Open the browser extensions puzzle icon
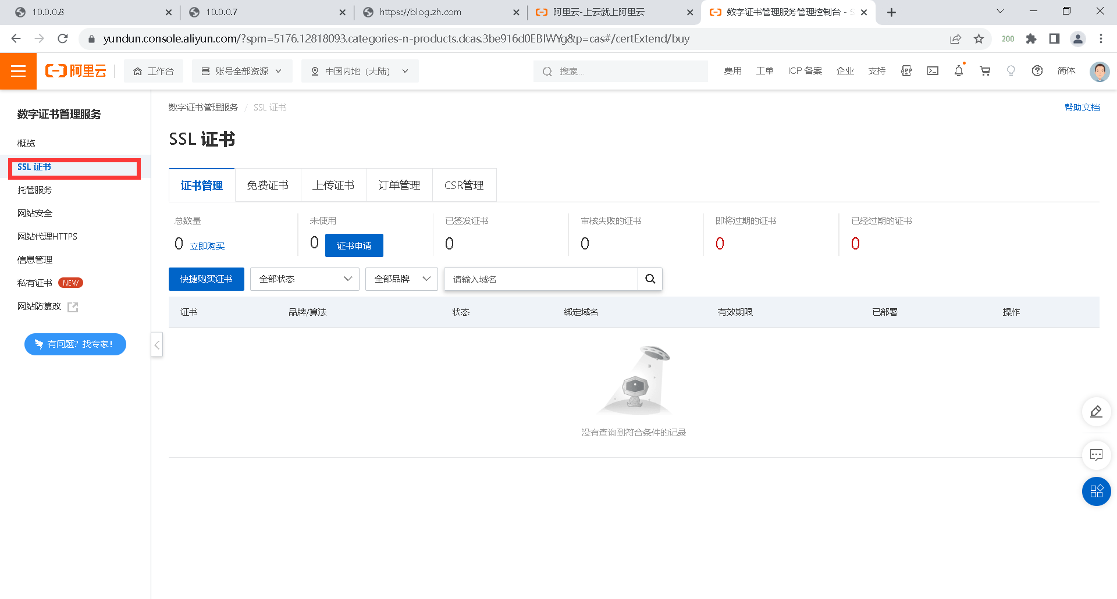Viewport: 1117px width, 599px height. coord(1031,38)
